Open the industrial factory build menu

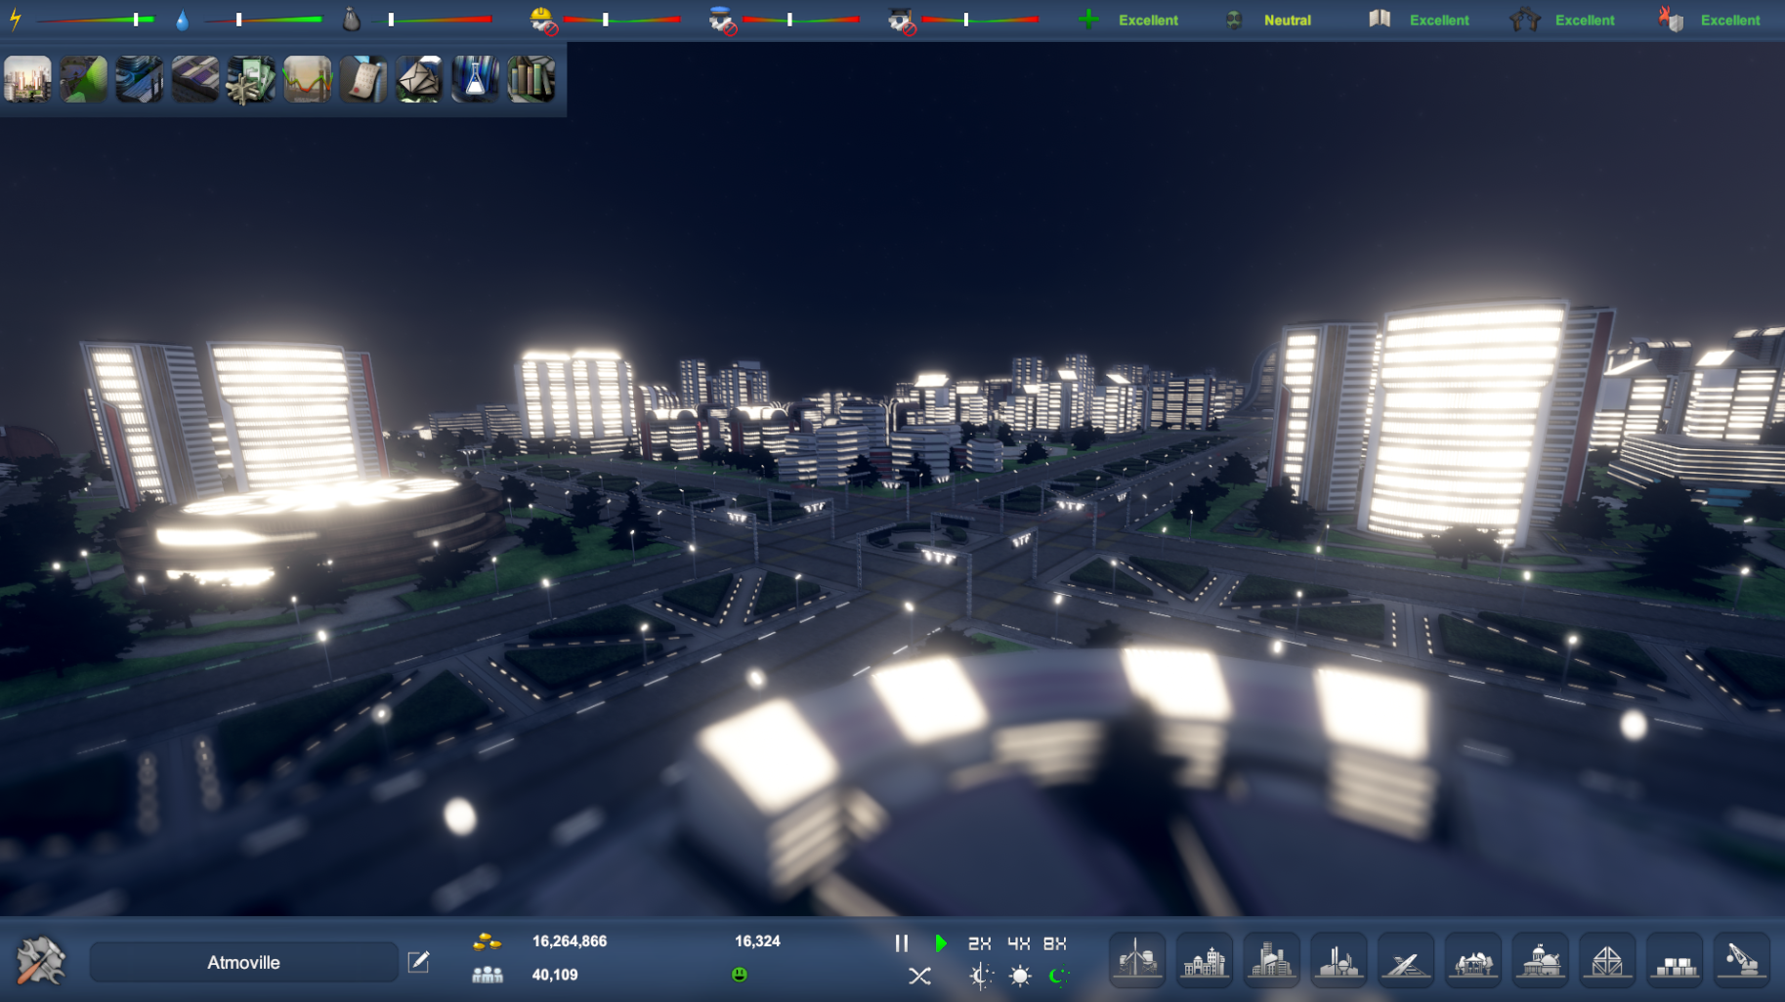[1339, 960]
